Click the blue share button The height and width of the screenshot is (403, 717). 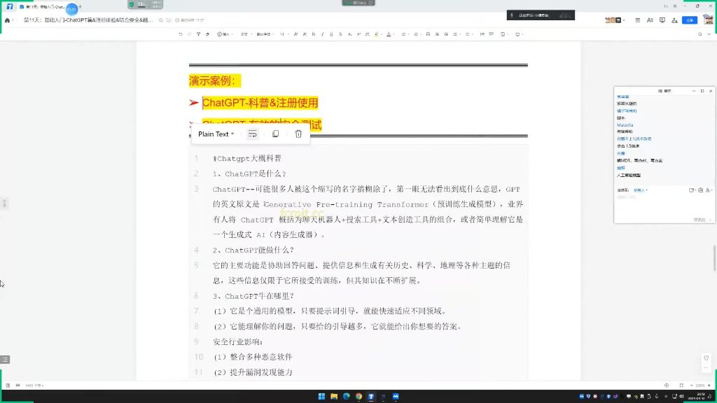click(x=690, y=20)
